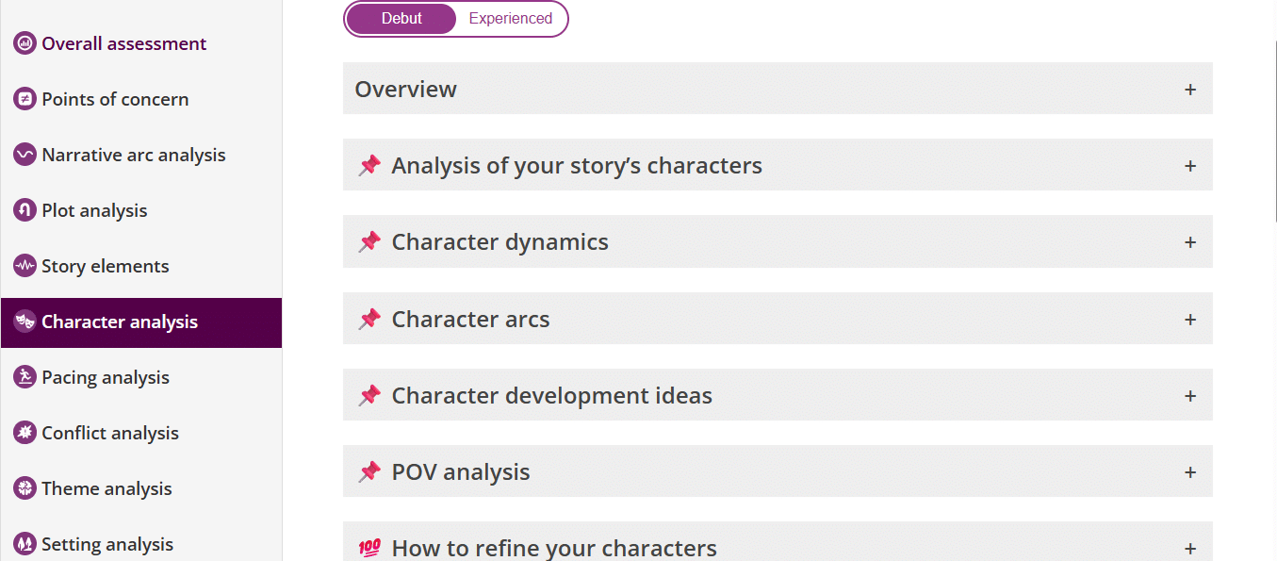Image resolution: width=1277 pixels, height=561 pixels.
Task: Click the Narrative arc analysis wave icon
Action: [x=25, y=155]
